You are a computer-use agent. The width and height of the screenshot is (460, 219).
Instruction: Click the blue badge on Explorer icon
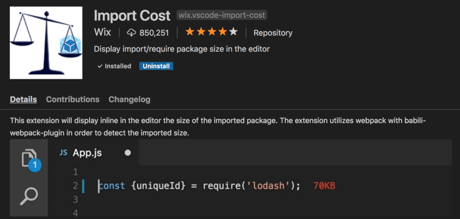coord(35,166)
